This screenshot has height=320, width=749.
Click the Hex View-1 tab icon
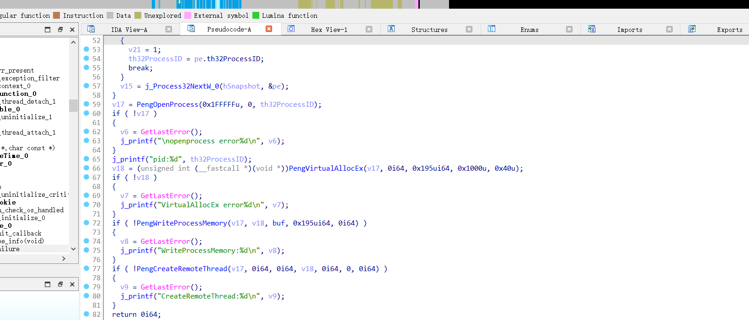point(291,29)
